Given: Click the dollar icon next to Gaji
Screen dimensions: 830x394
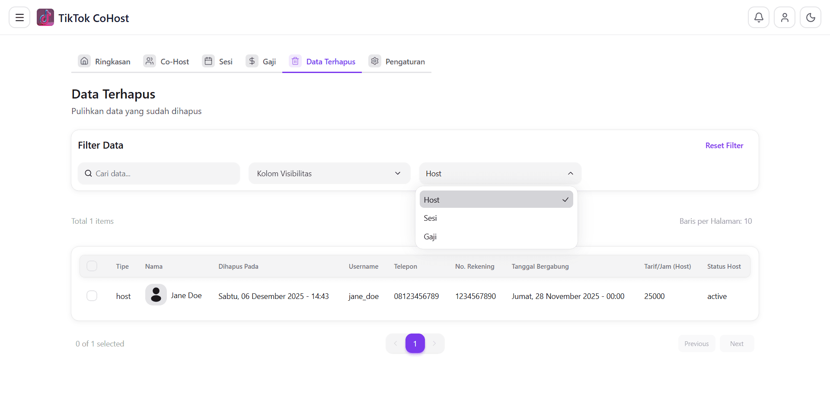Looking at the screenshot, I should [x=252, y=61].
